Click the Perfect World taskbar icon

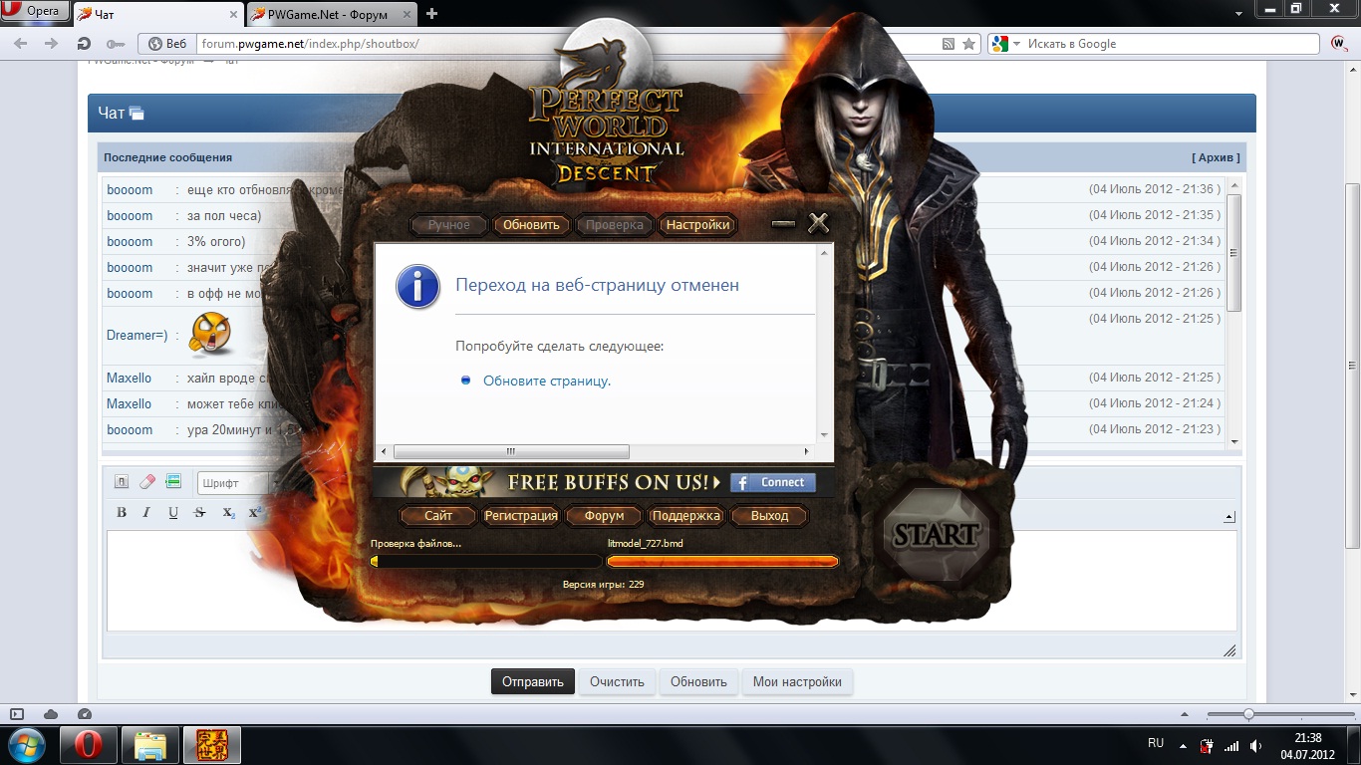[x=210, y=745]
